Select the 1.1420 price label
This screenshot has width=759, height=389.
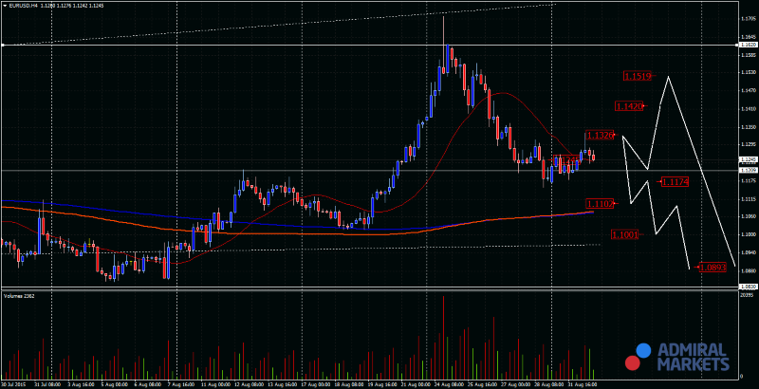[628, 106]
